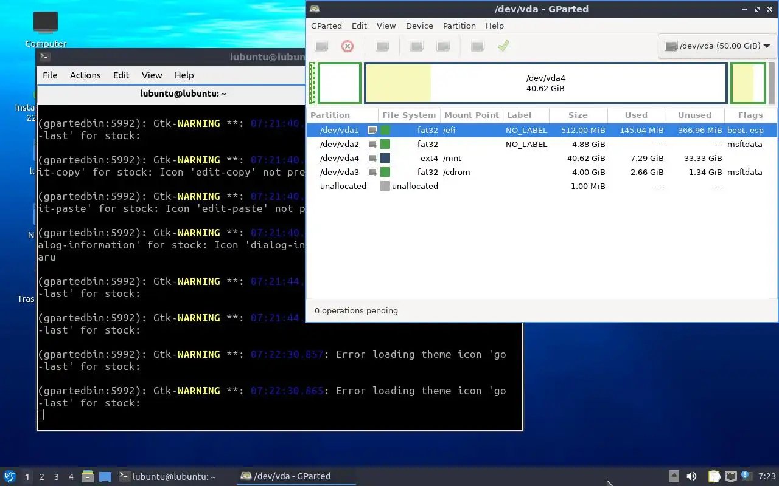Select the rightmost green partition block in disk map
This screenshot has height=486, width=779.
pos(748,83)
